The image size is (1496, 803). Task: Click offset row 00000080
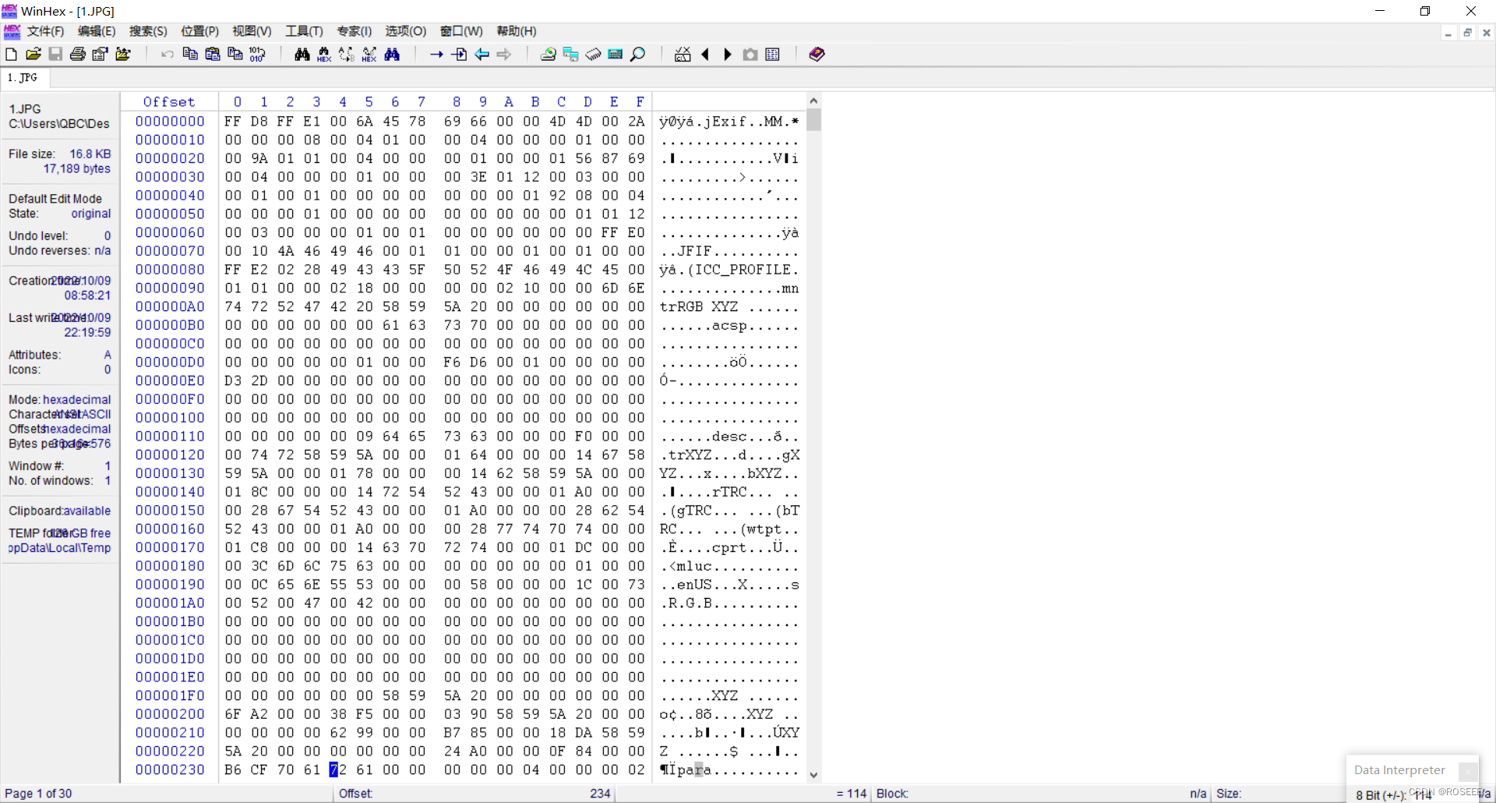click(170, 270)
